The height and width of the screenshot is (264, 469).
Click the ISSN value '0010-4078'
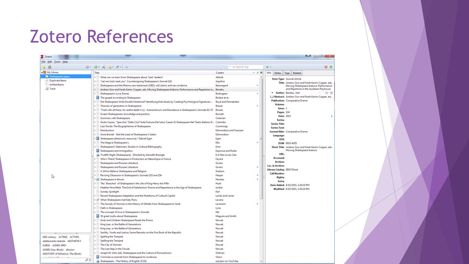click(x=291, y=143)
